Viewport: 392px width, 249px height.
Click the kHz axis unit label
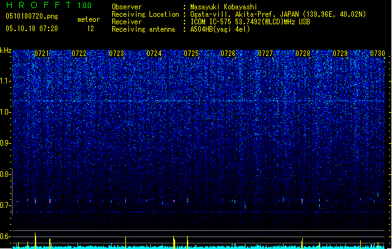click(x=6, y=50)
